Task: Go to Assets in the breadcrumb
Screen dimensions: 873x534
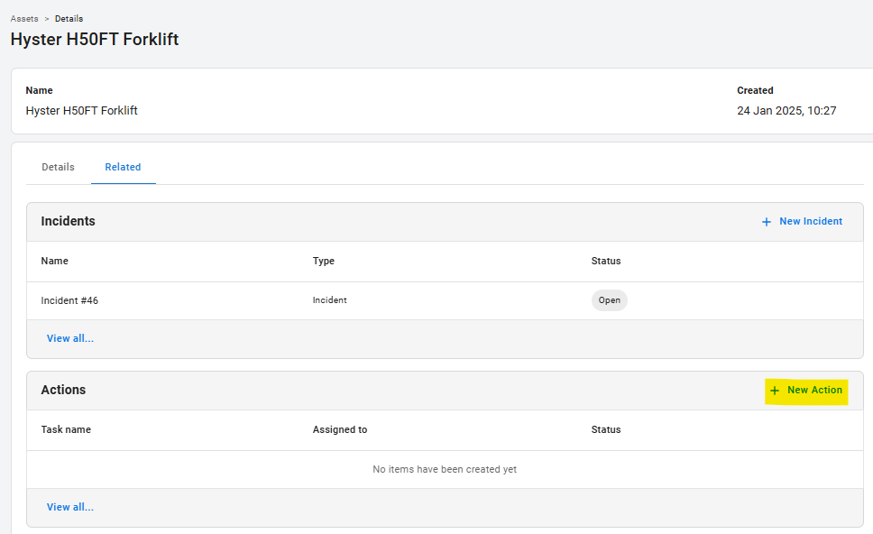Action: tap(24, 18)
